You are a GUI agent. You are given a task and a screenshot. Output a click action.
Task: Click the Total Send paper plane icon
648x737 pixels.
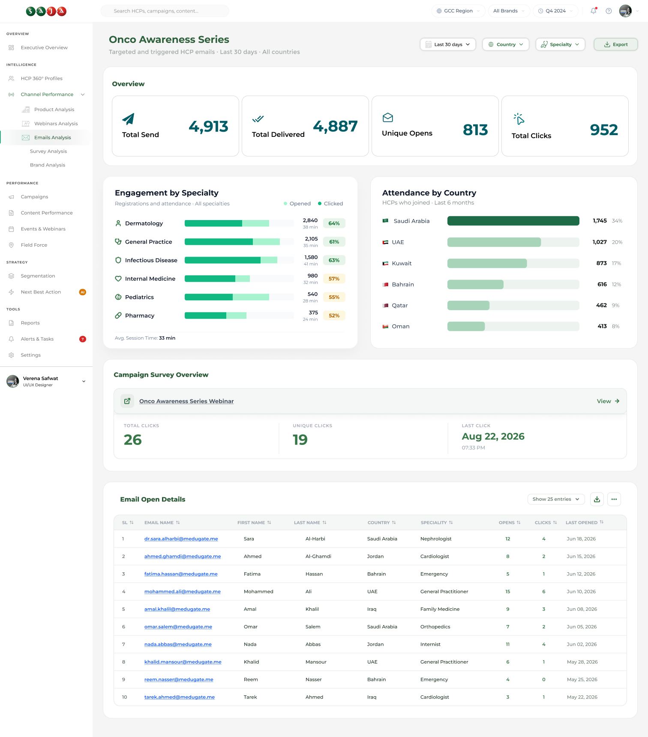click(x=128, y=119)
